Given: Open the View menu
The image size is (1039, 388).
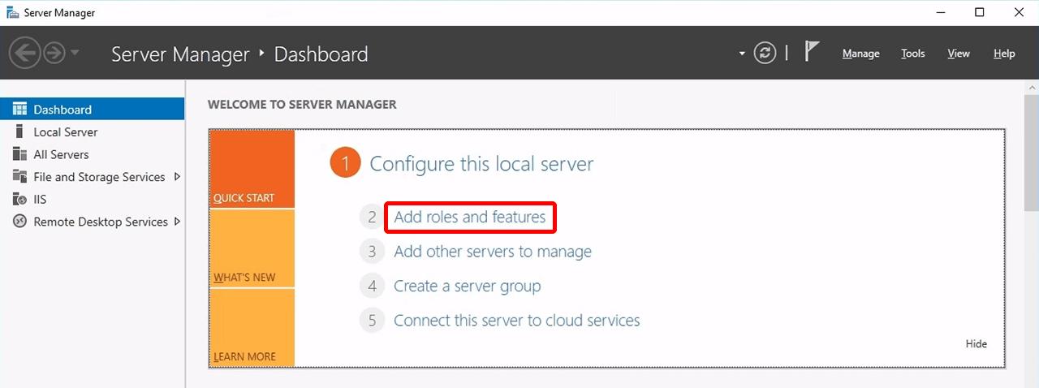Looking at the screenshot, I should coord(959,54).
